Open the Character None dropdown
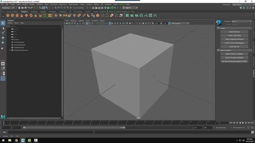This screenshot has width=255, height=143. pyautogui.click(x=242, y=21)
